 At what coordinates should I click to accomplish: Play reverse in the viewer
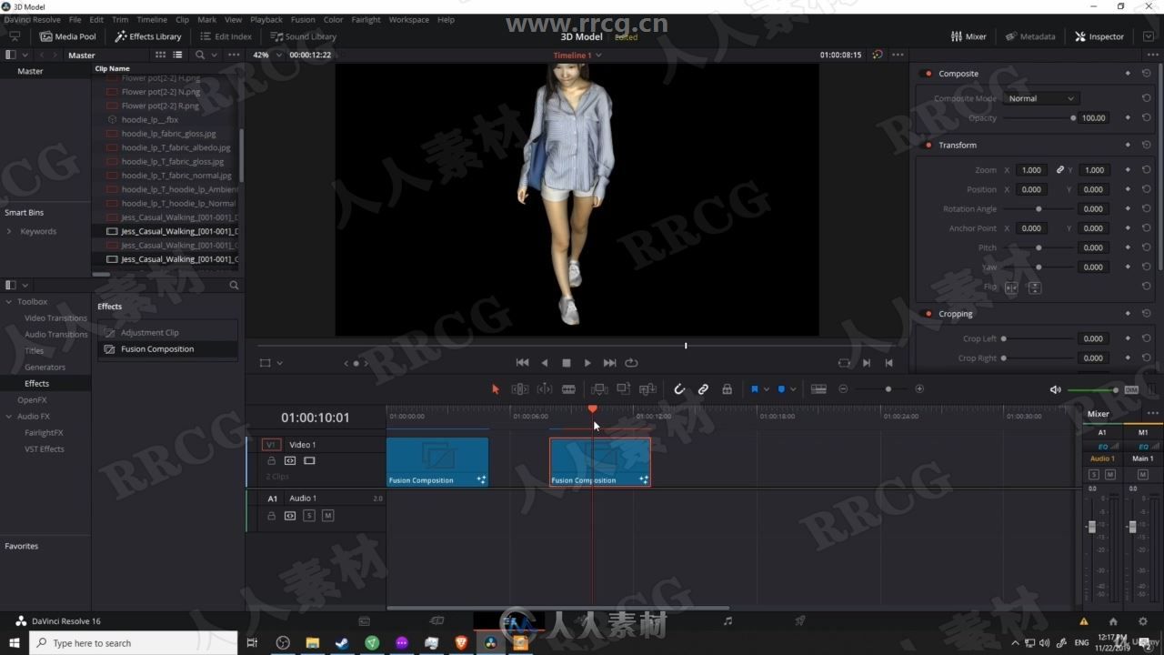pos(545,362)
